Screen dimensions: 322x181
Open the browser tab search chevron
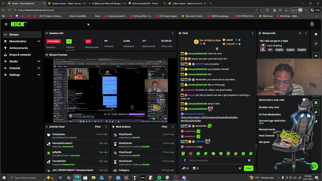pos(3,4)
